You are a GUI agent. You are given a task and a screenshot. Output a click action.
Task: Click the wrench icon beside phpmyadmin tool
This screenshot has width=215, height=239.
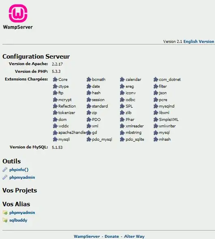[x=5, y=177]
